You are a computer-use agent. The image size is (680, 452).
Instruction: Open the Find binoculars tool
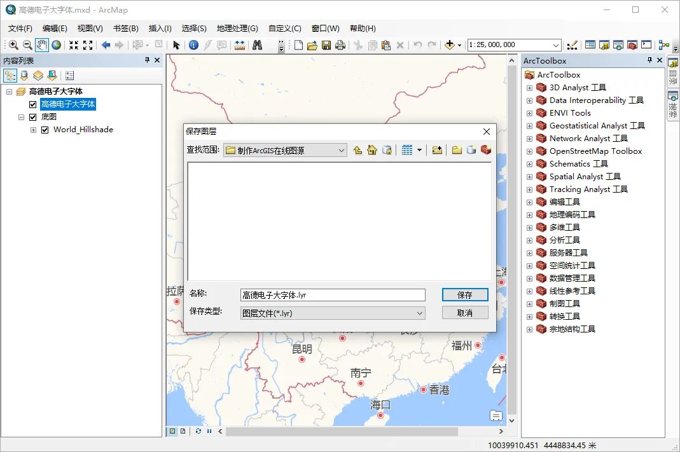[x=257, y=45]
